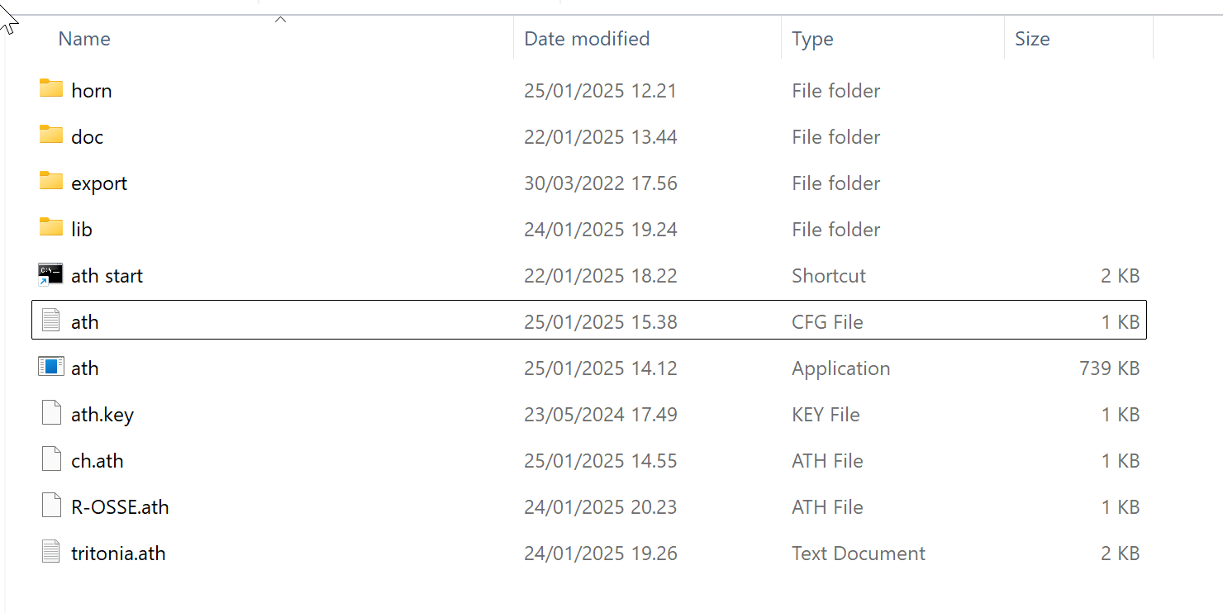Select the R-OSSE.ath file name

pos(120,507)
